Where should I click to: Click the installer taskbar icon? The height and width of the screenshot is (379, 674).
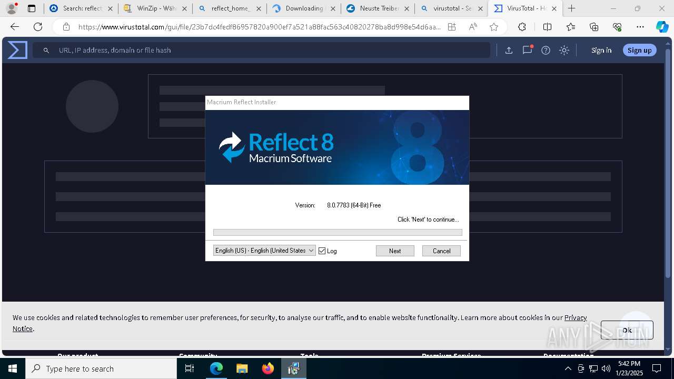coord(293,368)
